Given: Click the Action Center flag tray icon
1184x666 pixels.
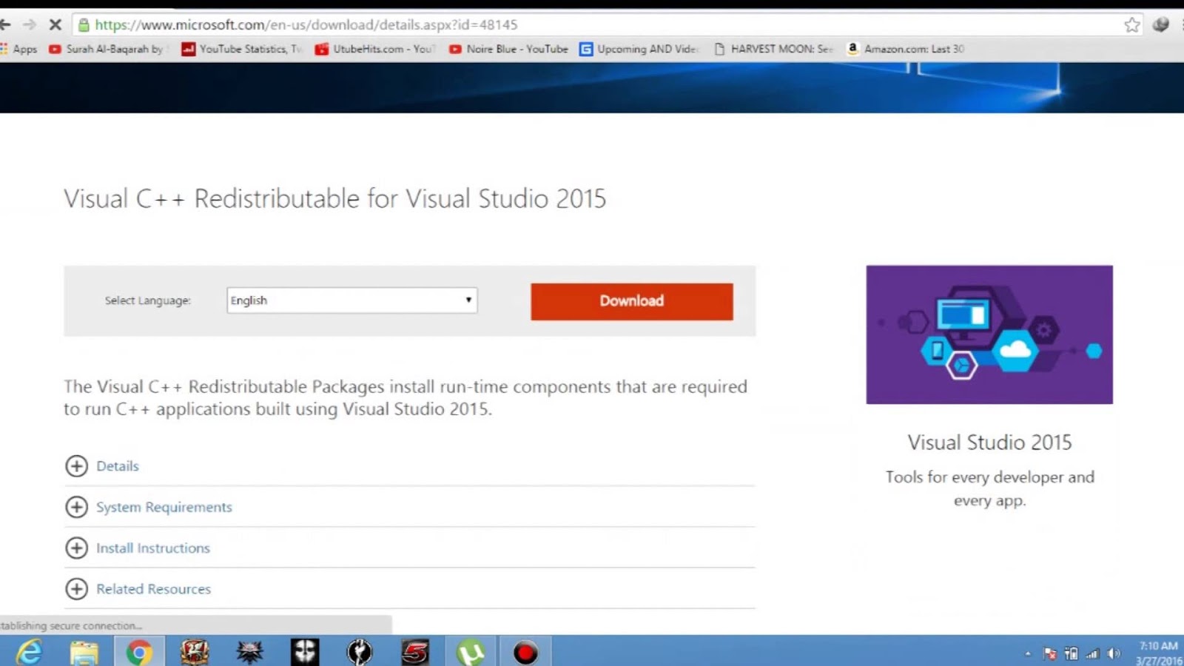Looking at the screenshot, I should [1049, 653].
